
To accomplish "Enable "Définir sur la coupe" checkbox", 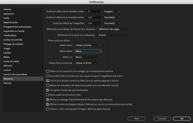I will coord(47,71).
